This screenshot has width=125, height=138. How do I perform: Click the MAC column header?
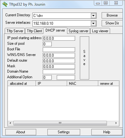82,84
